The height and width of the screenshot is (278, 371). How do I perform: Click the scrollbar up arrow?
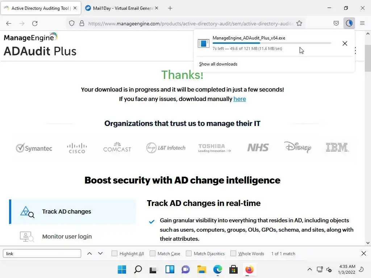(x=368, y=34)
